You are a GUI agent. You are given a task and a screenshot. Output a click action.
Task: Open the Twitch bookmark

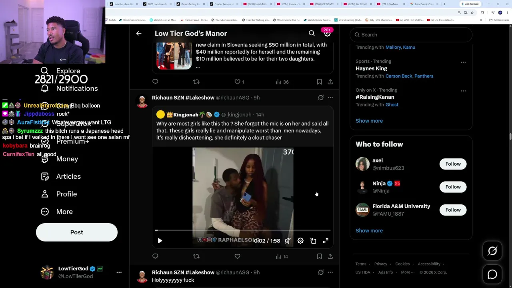110,20
